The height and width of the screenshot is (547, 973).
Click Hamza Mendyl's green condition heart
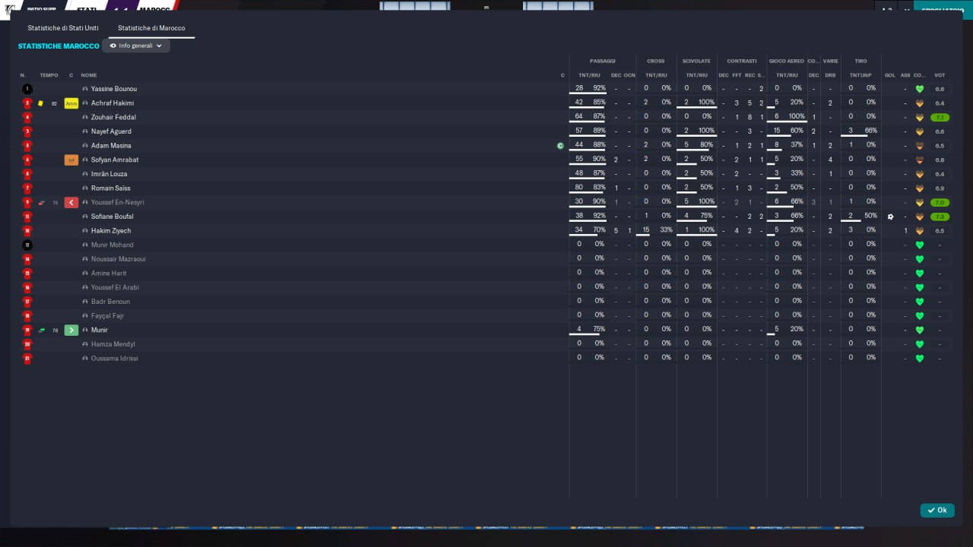tap(919, 344)
